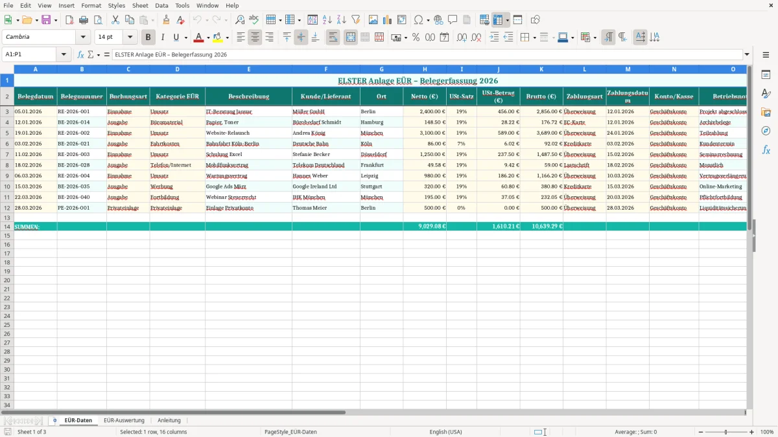The image size is (778, 437).
Task: Expand Background Color dropdown arrow
Action: tap(227, 38)
